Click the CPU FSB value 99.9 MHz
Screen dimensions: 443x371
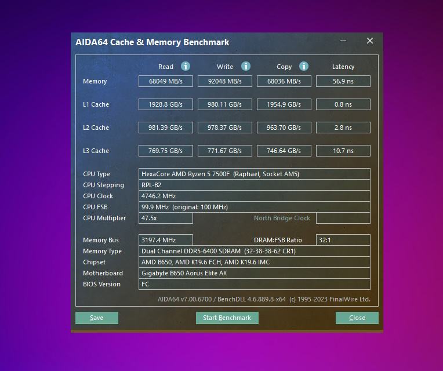point(255,207)
